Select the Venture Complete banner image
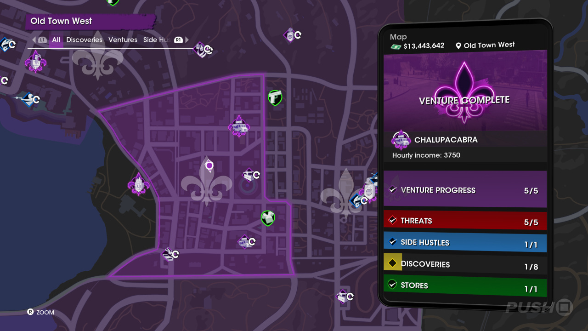Image resolution: width=588 pixels, height=331 pixels. 465,90
